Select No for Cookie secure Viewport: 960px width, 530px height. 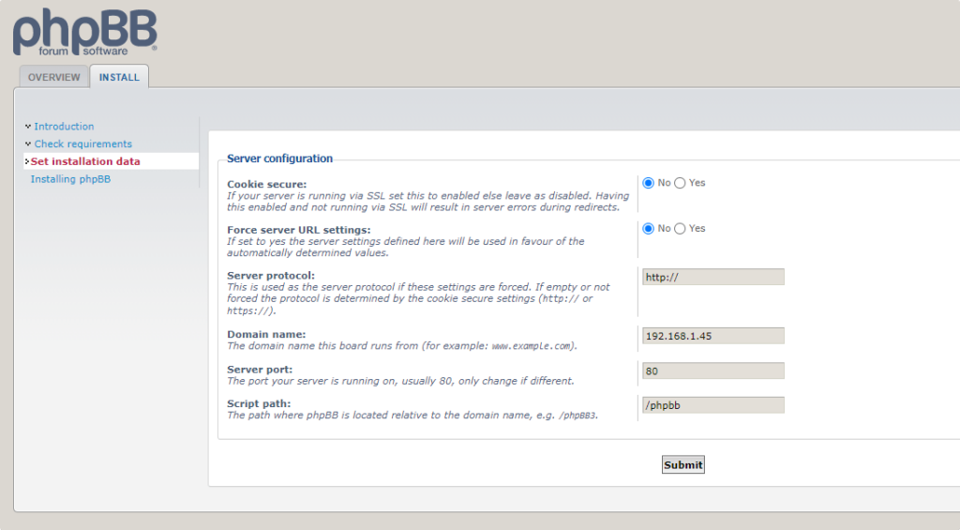649,183
